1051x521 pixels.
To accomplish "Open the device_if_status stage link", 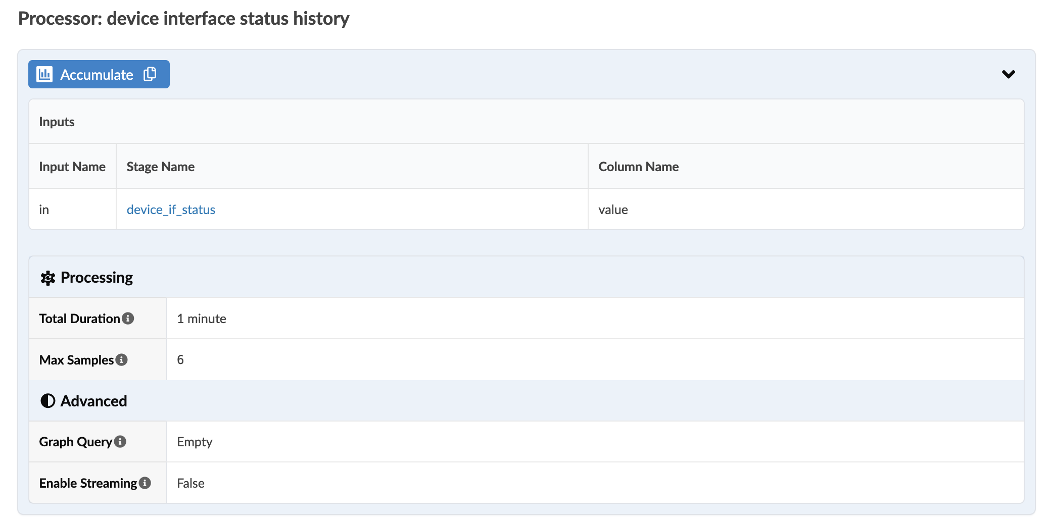I will coord(171,210).
